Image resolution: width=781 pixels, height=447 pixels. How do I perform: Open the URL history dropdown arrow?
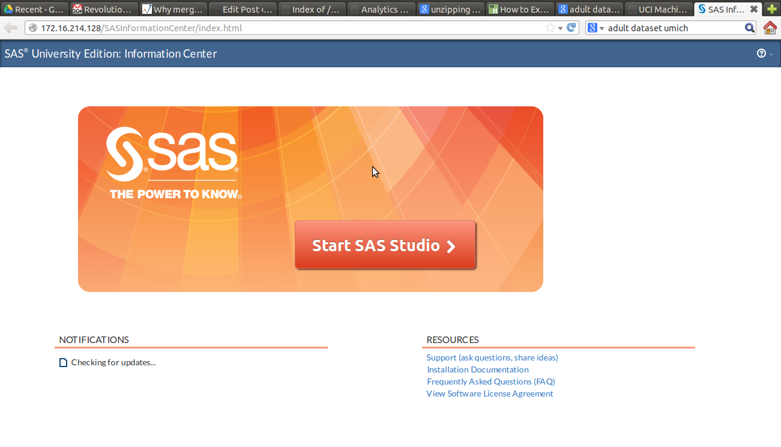[x=561, y=28]
